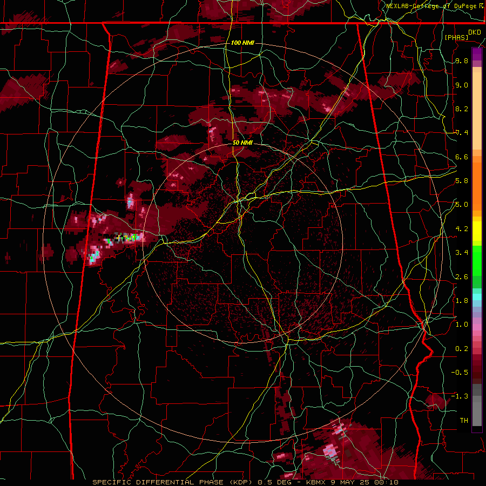Click the 5.8 scale value

462,181
